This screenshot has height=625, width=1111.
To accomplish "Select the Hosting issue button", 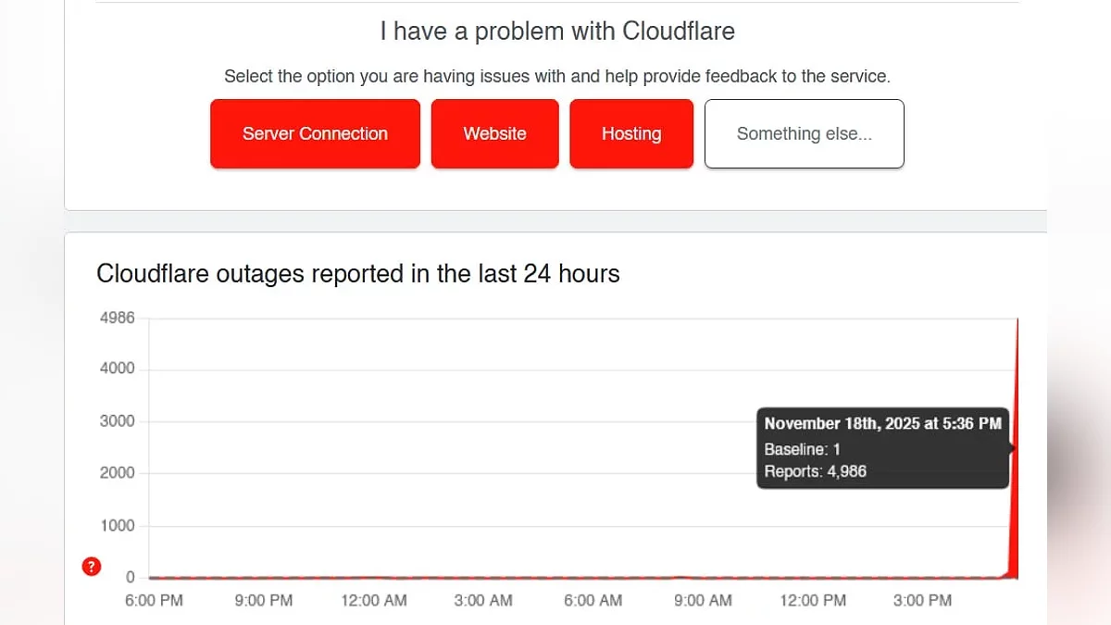I will click(x=631, y=134).
